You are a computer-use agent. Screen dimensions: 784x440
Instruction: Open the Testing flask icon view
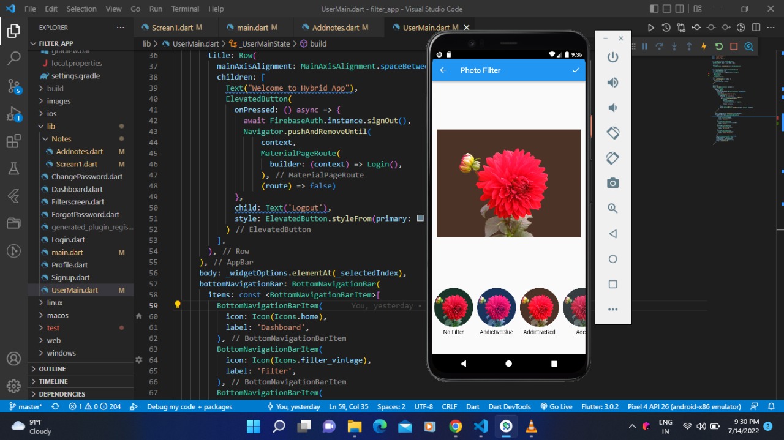click(x=13, y=169)
